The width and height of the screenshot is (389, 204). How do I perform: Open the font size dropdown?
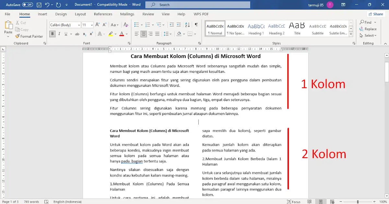[x=92, y=25]
